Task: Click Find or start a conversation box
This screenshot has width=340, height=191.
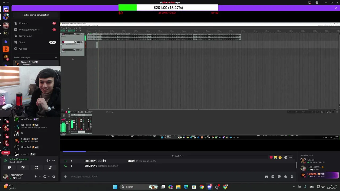Action: coord(36,15)
